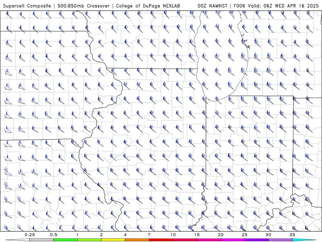The image size is (322, 242).
Task: Select the orange 4–7 color bar segment
Action: point(137,240)
